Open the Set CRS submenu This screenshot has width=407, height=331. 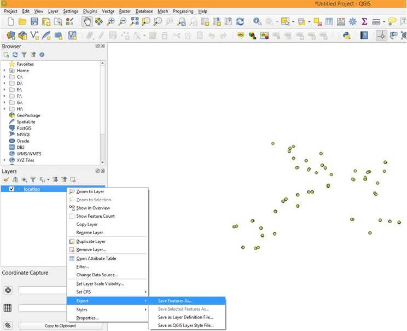(108, 292)
